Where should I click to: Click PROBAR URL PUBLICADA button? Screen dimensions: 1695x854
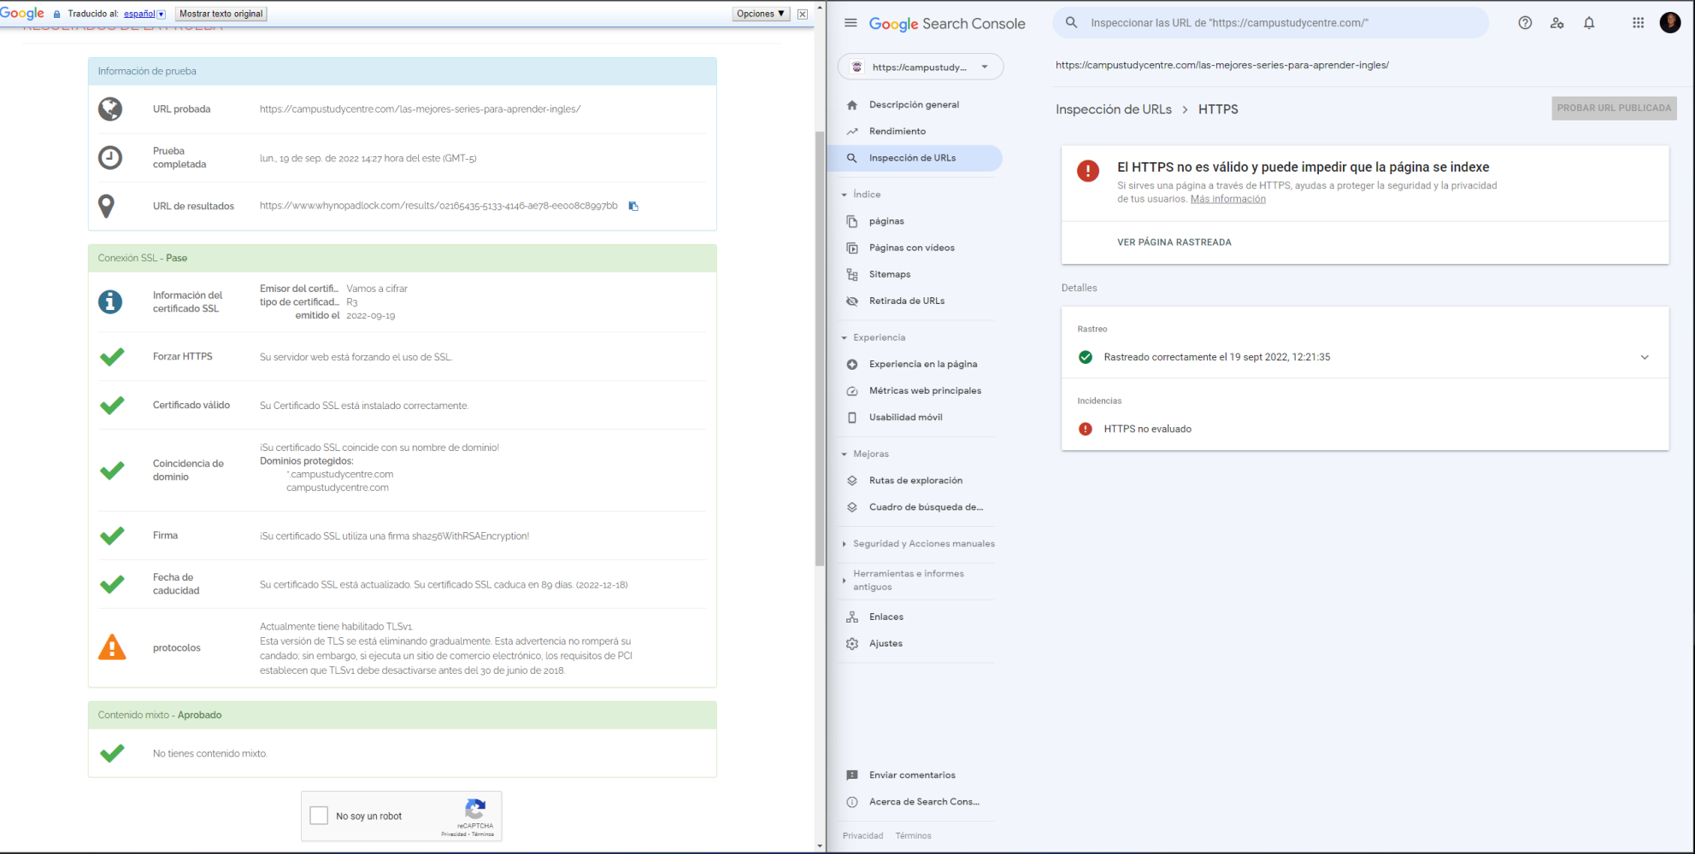point(1614,108)
